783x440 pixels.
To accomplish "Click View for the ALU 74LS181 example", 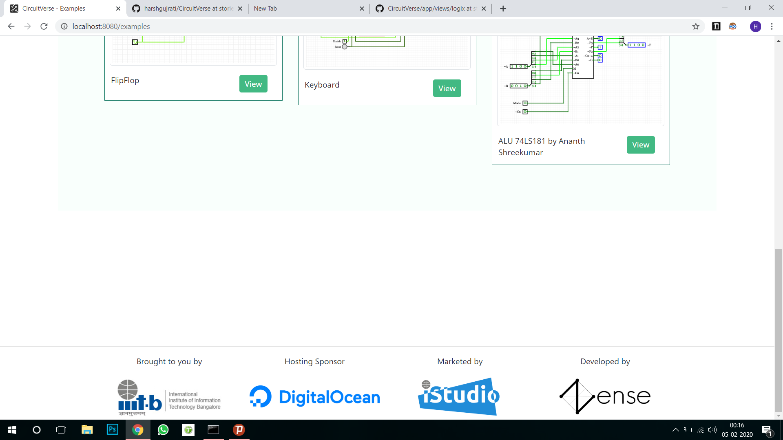I will 640,145.
